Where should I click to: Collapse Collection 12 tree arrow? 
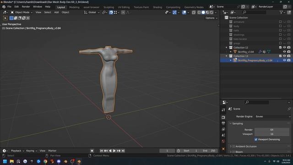point(227,48)
